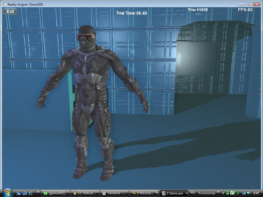Click the Switch between windows quick-launch icon
The image size is (263, 197).
click(x=19, y=193)
